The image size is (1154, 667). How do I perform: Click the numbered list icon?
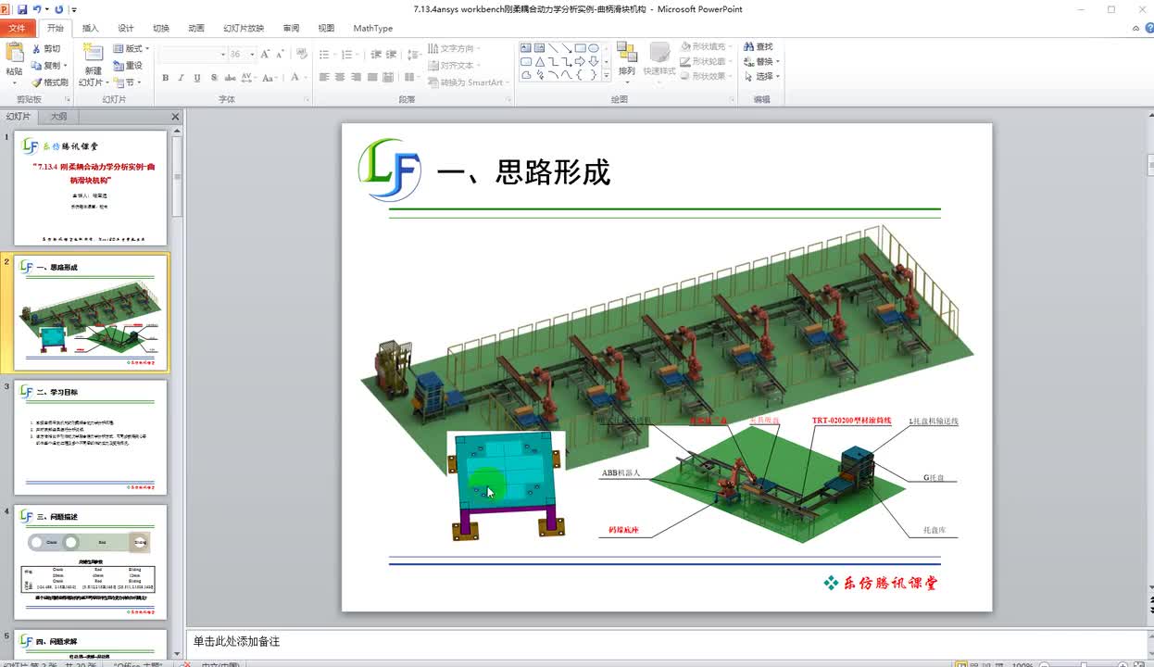tap(349, 54)
